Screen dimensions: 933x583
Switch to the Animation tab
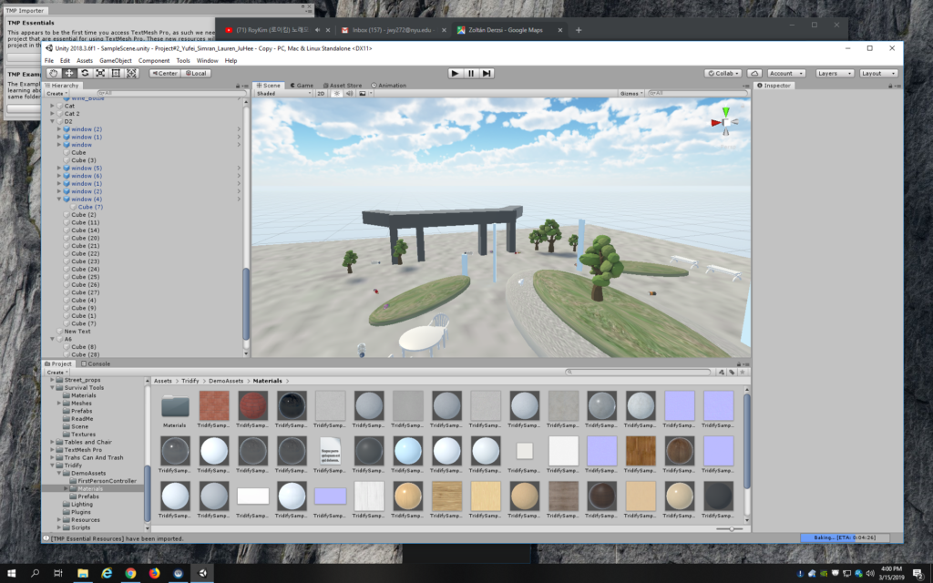[389, 86]
